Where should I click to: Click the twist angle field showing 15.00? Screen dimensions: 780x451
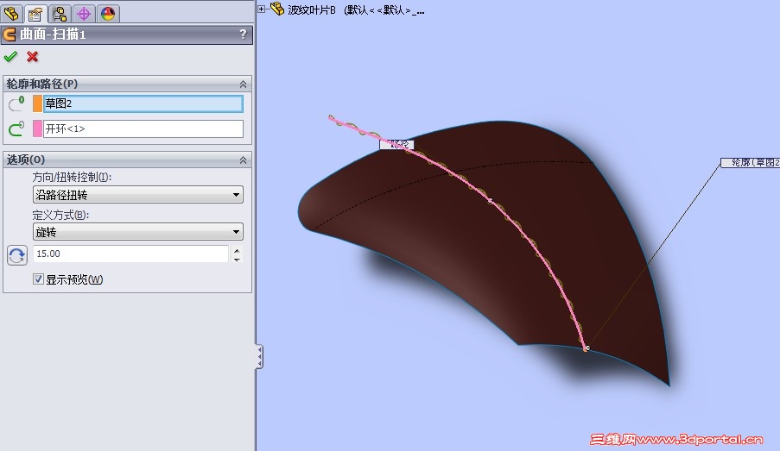pos(130,254)
